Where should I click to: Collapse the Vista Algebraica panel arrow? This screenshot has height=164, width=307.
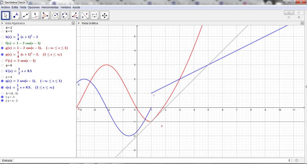2,23
